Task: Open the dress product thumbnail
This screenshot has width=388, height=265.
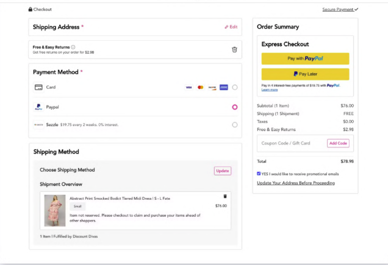Action: tap(55, 210)
